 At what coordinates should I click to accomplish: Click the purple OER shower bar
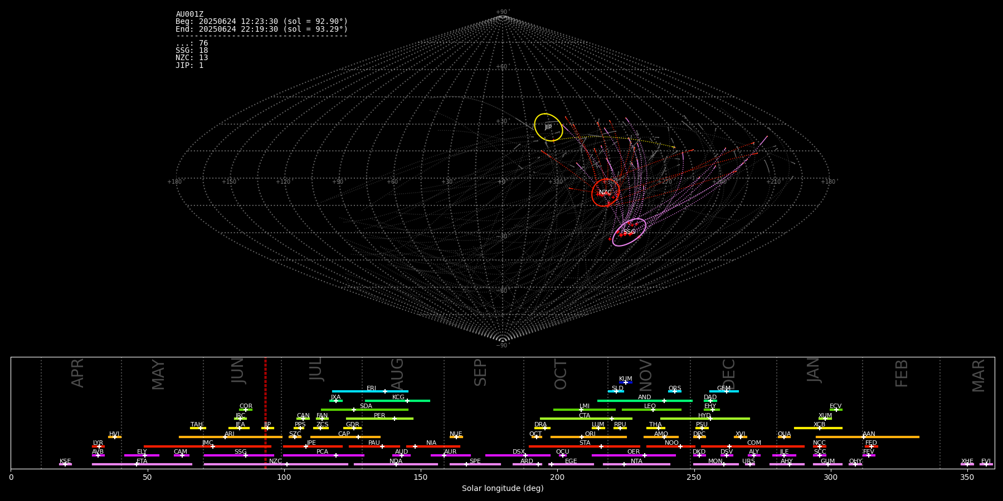[x=634, y=455]
